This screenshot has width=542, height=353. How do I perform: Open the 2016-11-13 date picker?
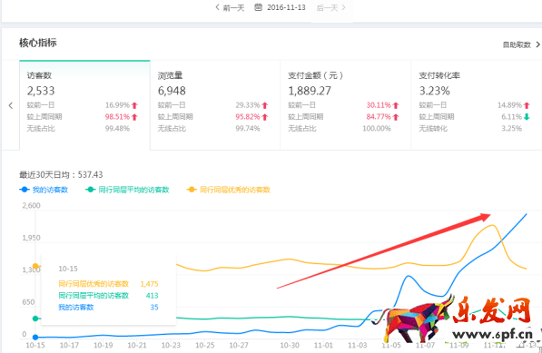click(x=286, y=7)
